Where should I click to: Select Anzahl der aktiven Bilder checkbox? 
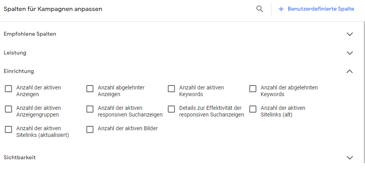coord(90,129)
